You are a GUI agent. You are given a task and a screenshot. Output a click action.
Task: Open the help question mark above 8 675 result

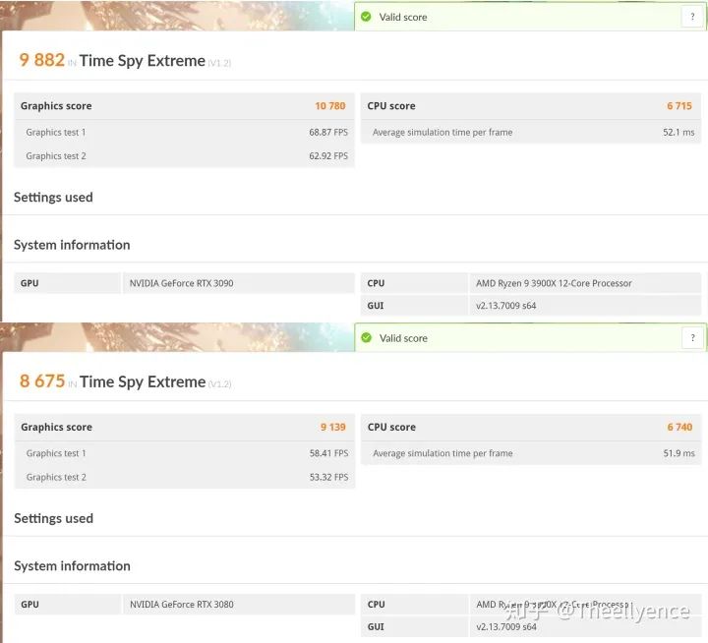coord(693,338)
